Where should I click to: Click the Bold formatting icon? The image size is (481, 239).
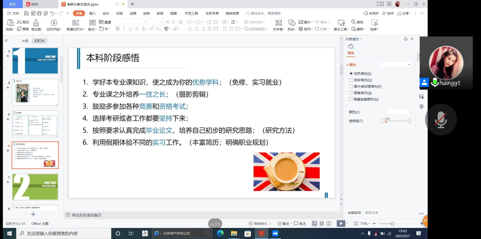click(x=118, y=29)
